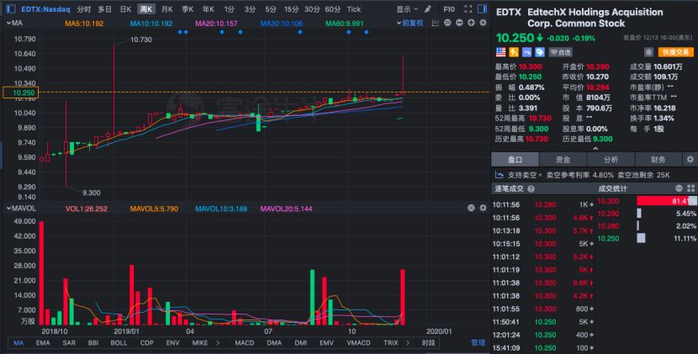Click the 10.300 volume distribution bar
The image size is (698, 354).
click(x=666, y=201)
